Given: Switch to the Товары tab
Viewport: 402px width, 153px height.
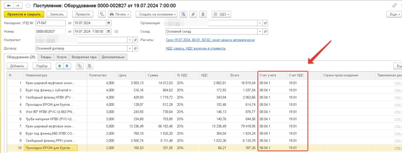Looking at the screenshot, I should [46, 57].
